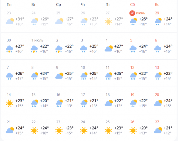Click the partly cloudy icon for July 4
Image resolution: width=178 pixels, height=141 pixels.
109,48
